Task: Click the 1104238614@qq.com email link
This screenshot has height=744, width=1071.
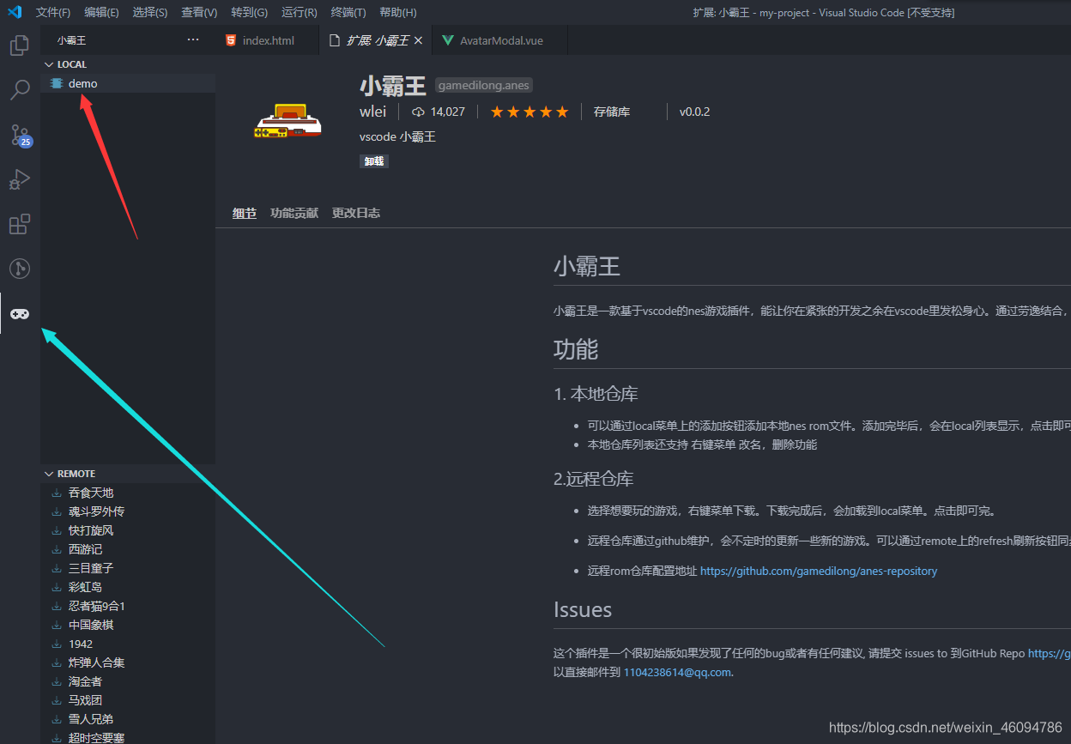Action: coord(678,672)
